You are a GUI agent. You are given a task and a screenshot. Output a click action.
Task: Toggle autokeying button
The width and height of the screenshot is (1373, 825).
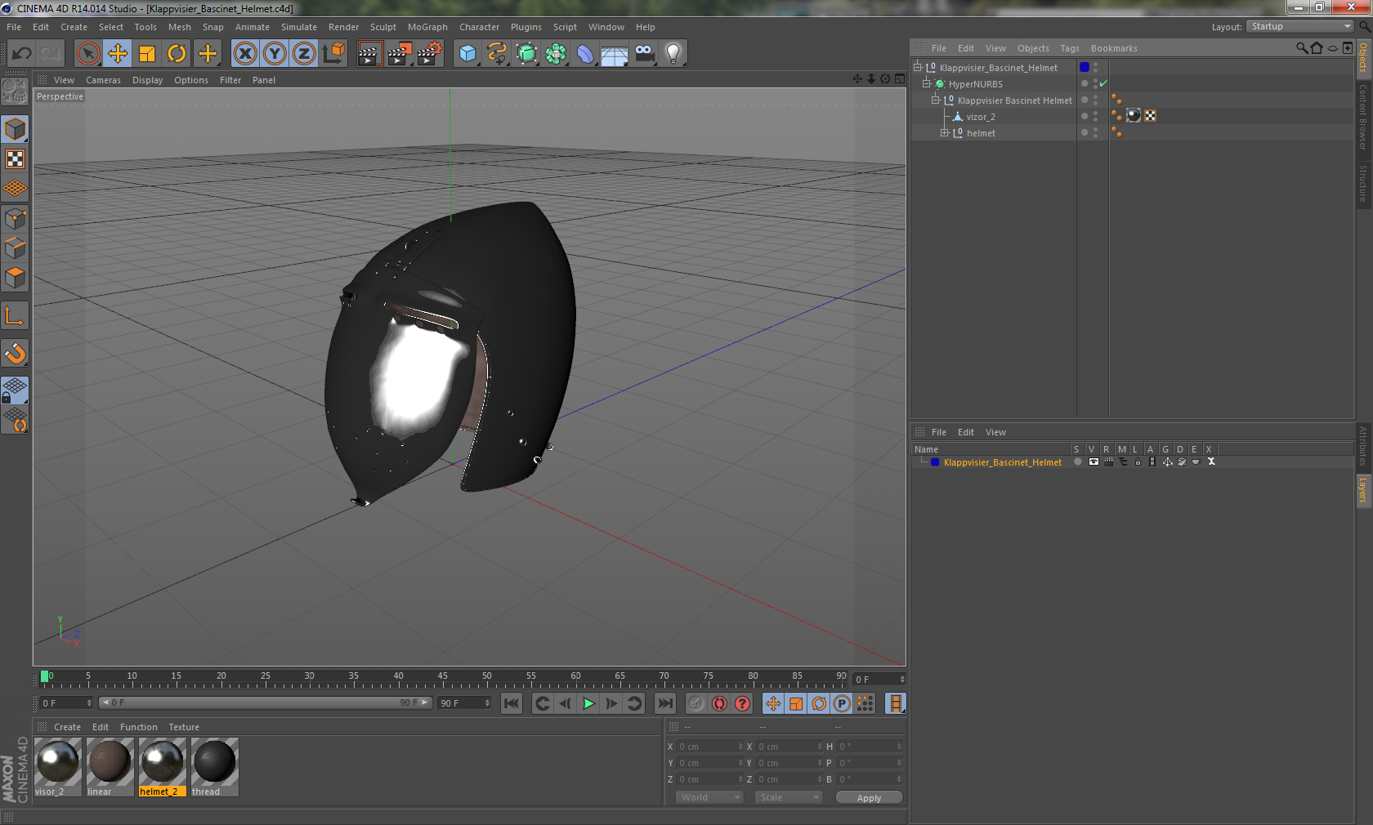[x=719, y=703]
